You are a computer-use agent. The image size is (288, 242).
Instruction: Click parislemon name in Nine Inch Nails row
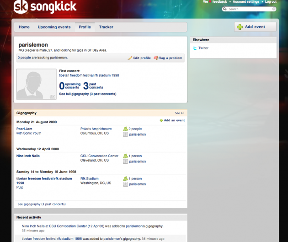click(138, 162)
